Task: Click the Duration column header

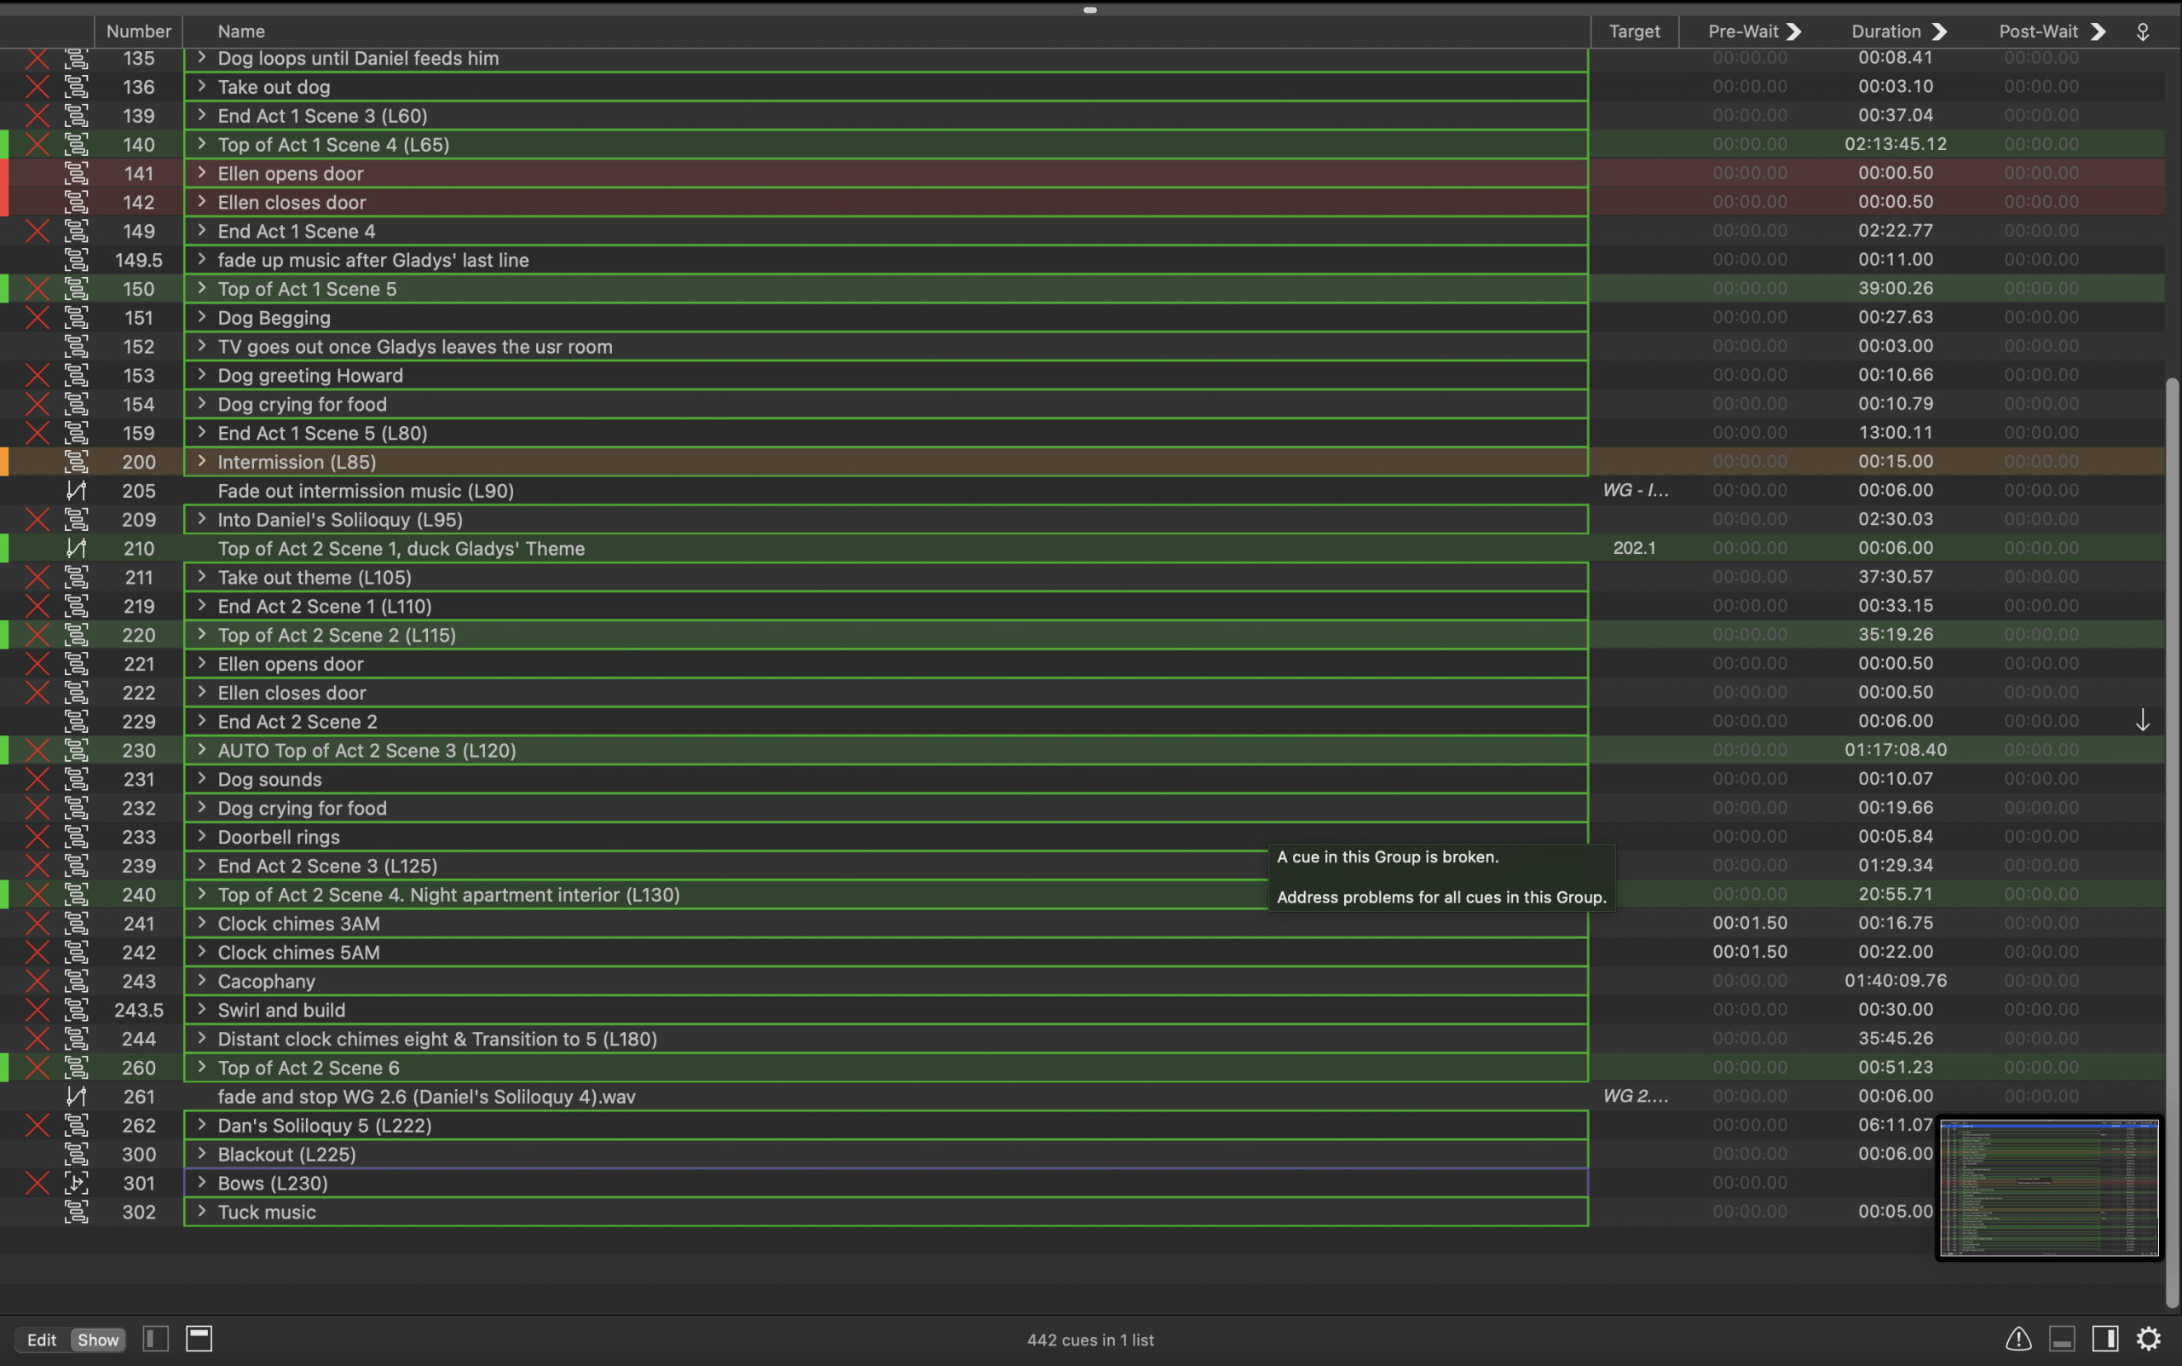Action: (x=1885, y=32)
